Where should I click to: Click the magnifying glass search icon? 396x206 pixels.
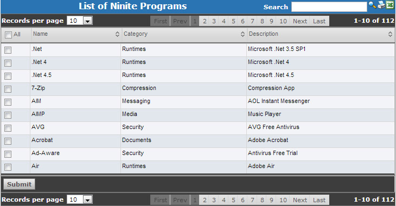click(x=372, y=5)
